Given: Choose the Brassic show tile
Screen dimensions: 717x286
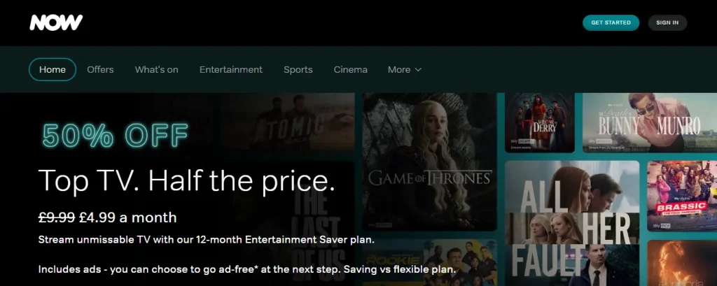Looking at the screenshot, I should point(682,196).
